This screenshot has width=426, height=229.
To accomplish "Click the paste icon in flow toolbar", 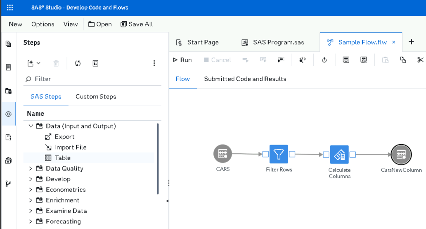I will click(386, 60).
